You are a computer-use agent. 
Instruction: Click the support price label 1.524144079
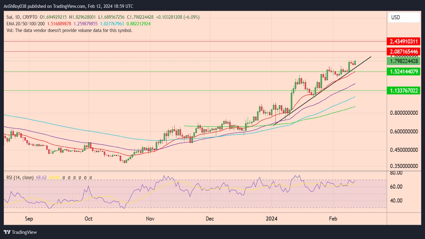click(x=403, y=71)
